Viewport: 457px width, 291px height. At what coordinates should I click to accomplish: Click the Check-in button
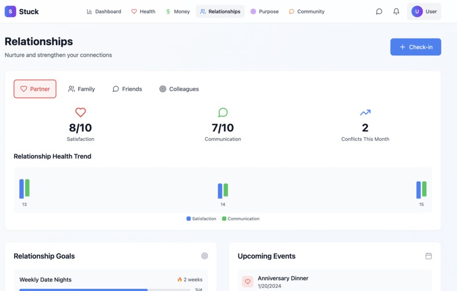pos(416,47)
